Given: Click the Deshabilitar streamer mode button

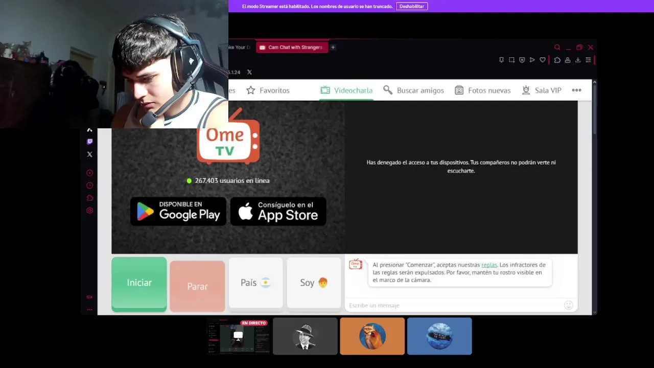Looking at the screenshot, I should 412,6.
